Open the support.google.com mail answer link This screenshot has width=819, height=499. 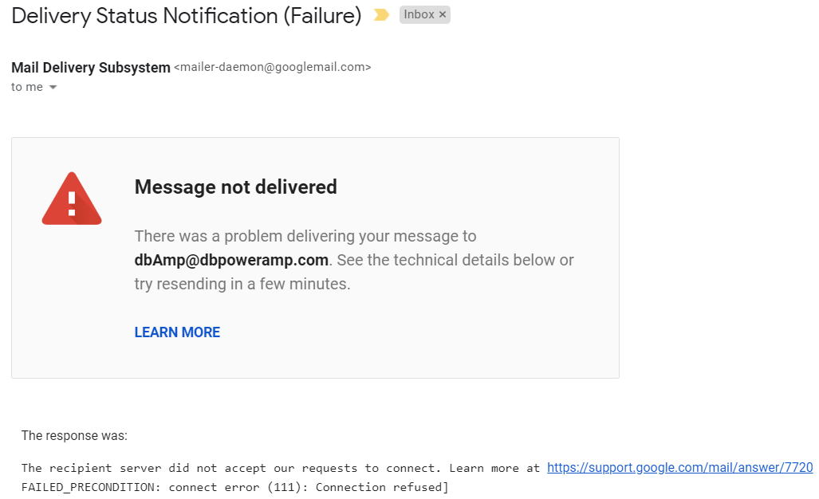(x=679, y=468)
